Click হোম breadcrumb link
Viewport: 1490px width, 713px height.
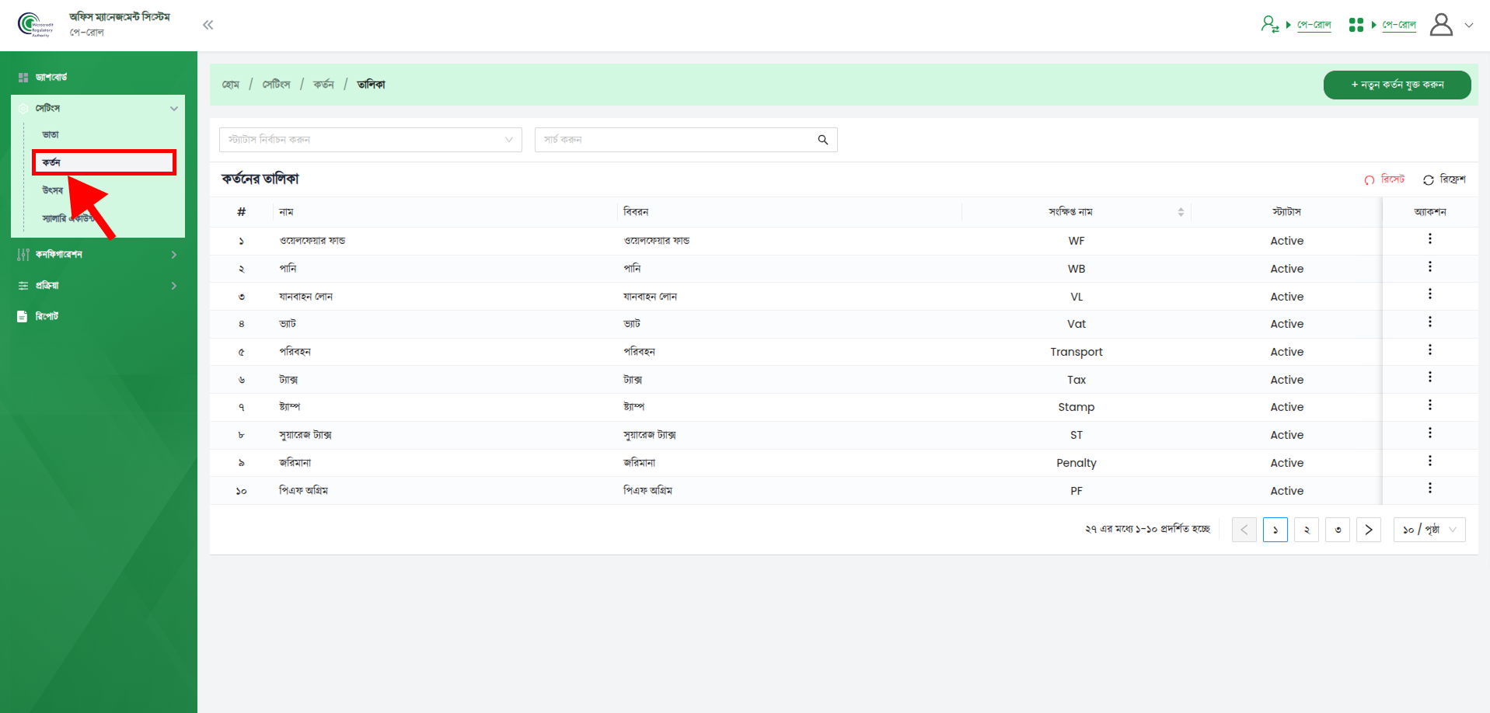pos(231,85)
